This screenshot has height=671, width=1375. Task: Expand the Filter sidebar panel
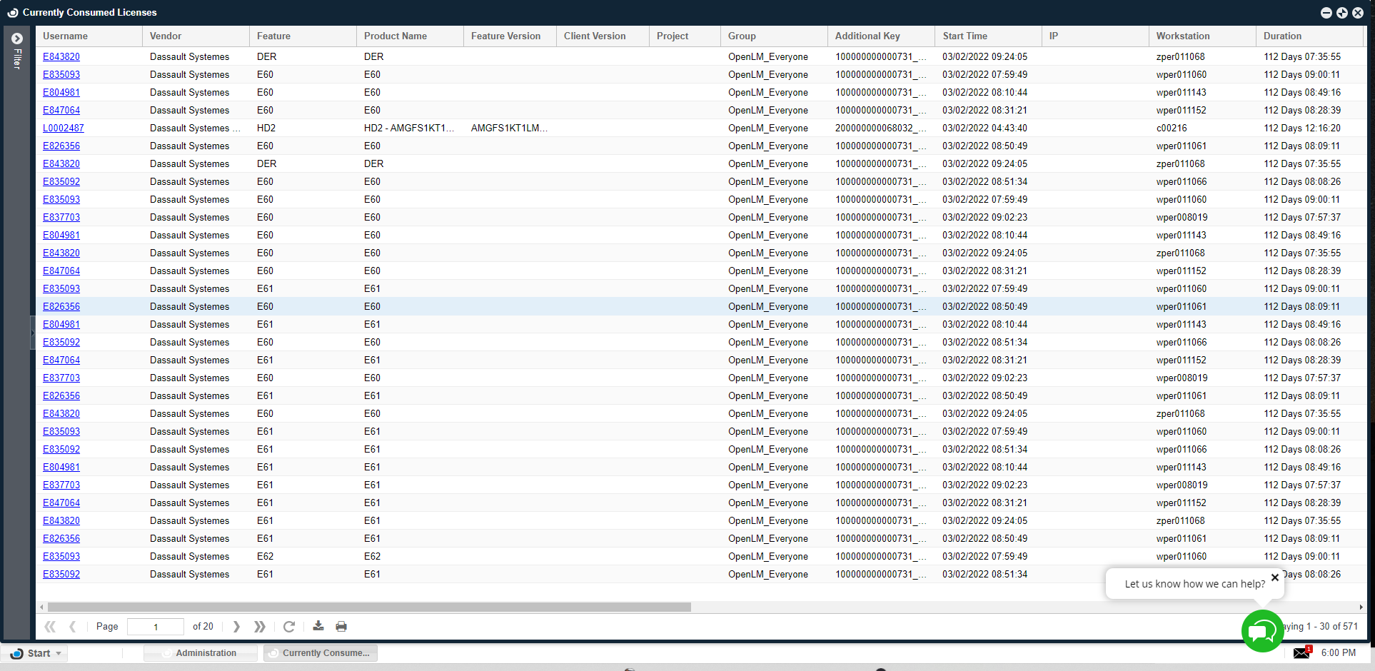16,39
